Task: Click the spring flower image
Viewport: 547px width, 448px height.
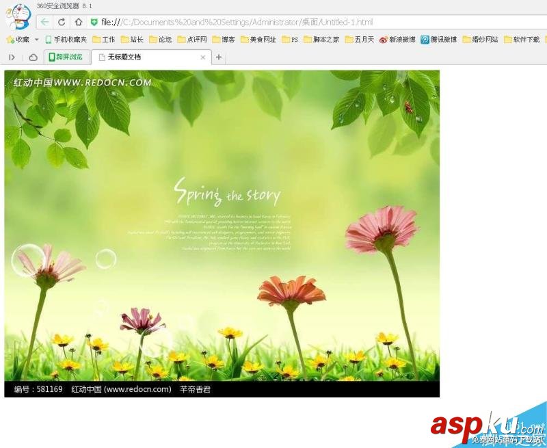Action: [x=222, y=233]
